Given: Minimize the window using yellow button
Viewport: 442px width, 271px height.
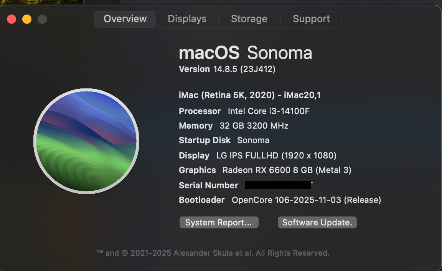Looking at the screenshot, I should click(27, 19).
